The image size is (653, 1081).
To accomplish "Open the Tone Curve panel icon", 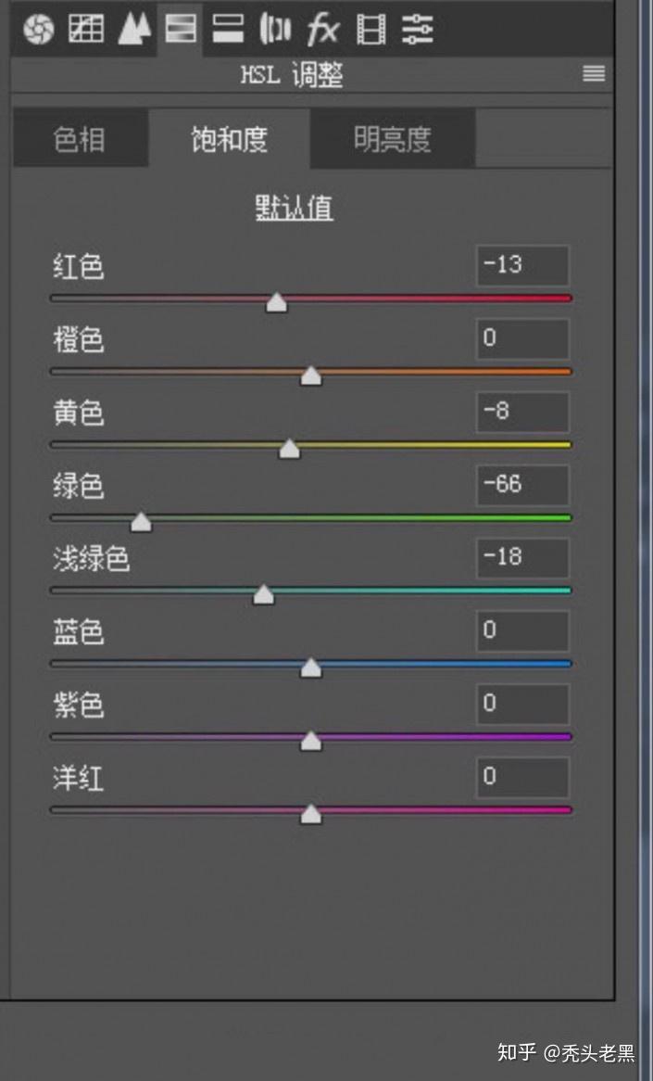I will [x=86, y=30].
